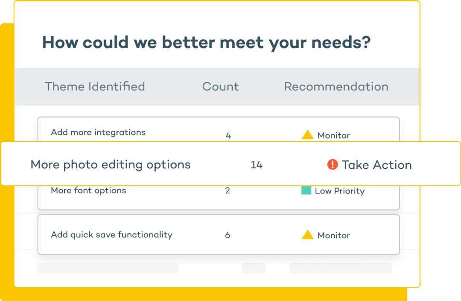Open the More photo editing options row
Screen dimensions: 461x301
pos(230,164)
